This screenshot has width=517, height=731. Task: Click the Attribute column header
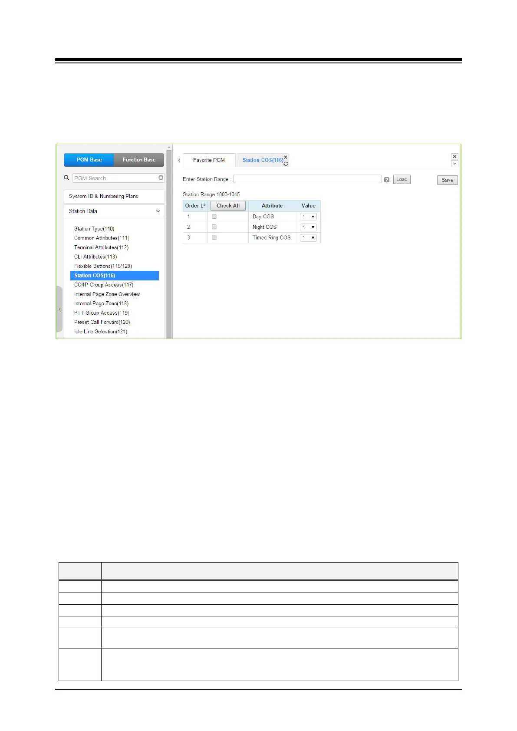(x=272, y=206)
